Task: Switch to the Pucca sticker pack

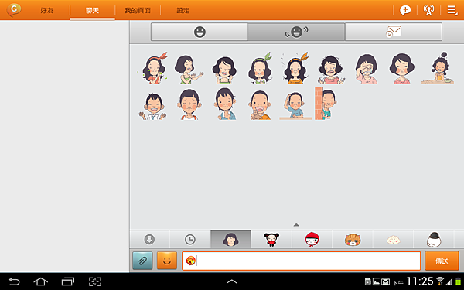Action: point(271,239)
